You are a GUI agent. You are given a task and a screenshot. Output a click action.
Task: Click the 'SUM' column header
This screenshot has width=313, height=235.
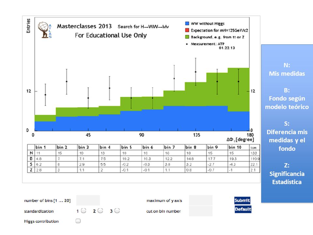click(x=253, y=148)
